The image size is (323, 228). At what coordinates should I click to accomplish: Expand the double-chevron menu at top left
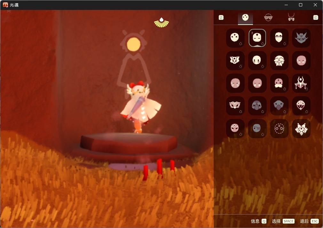(x=9, y=11)
